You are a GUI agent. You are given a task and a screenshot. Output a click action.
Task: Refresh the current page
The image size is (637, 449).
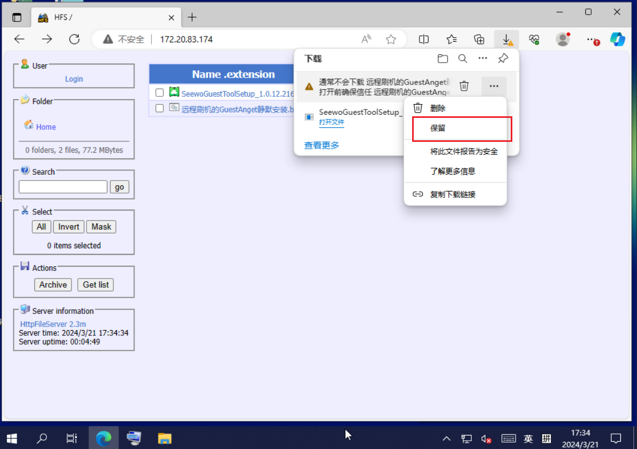point(74,39)
